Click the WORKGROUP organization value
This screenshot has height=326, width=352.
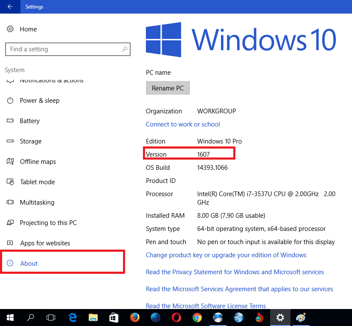[x=216, y=111]
